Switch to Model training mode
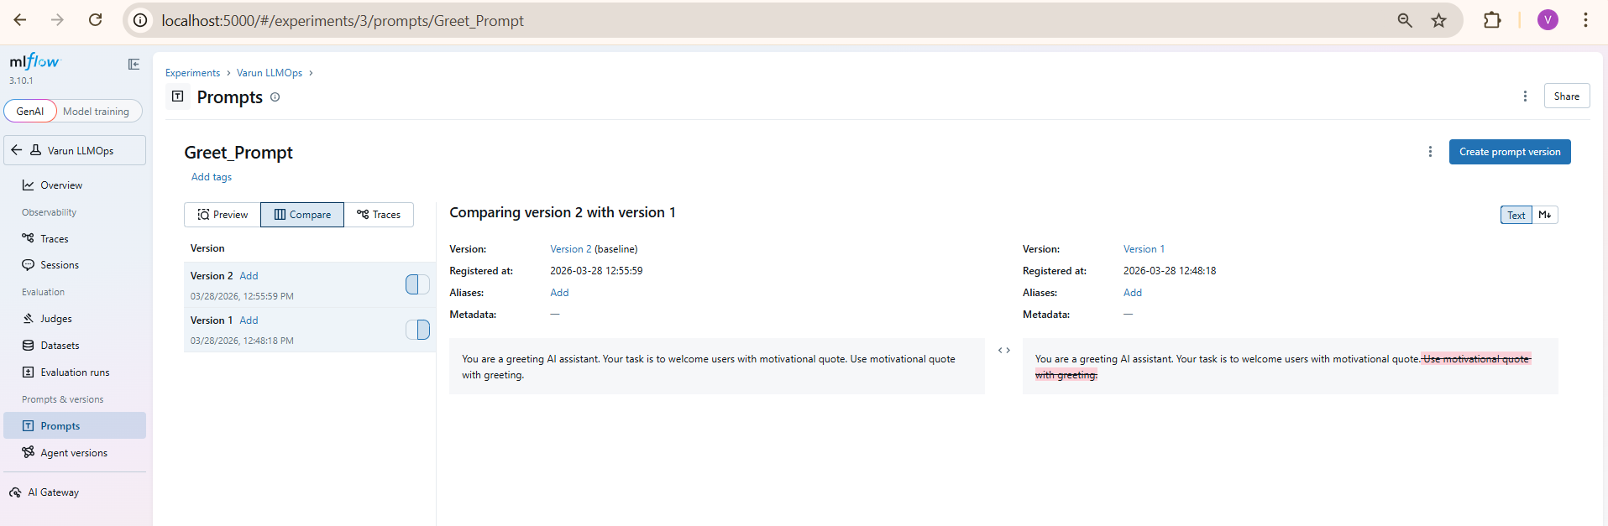This screenshot has height=526, width=1608. click(x=97, y=111)
